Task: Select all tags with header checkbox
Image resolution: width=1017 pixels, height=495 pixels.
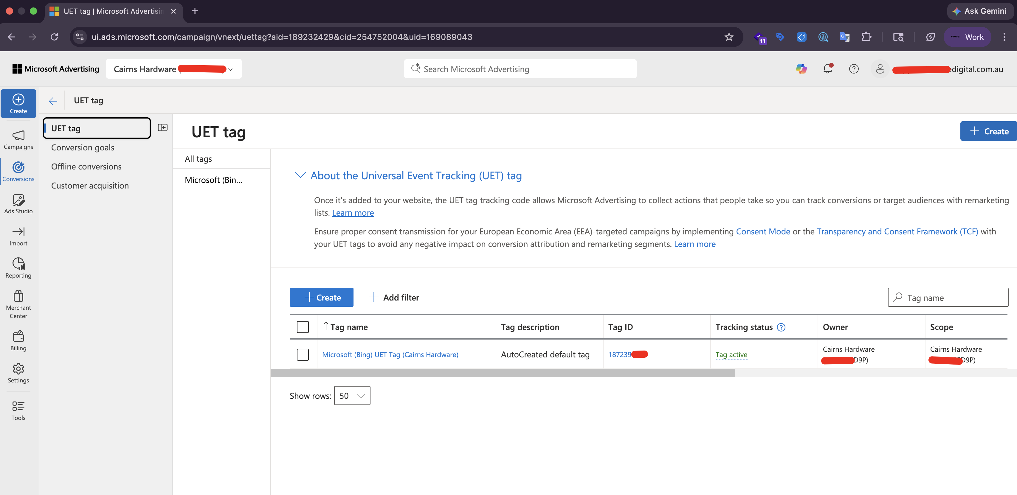Action: click(303, 327)
